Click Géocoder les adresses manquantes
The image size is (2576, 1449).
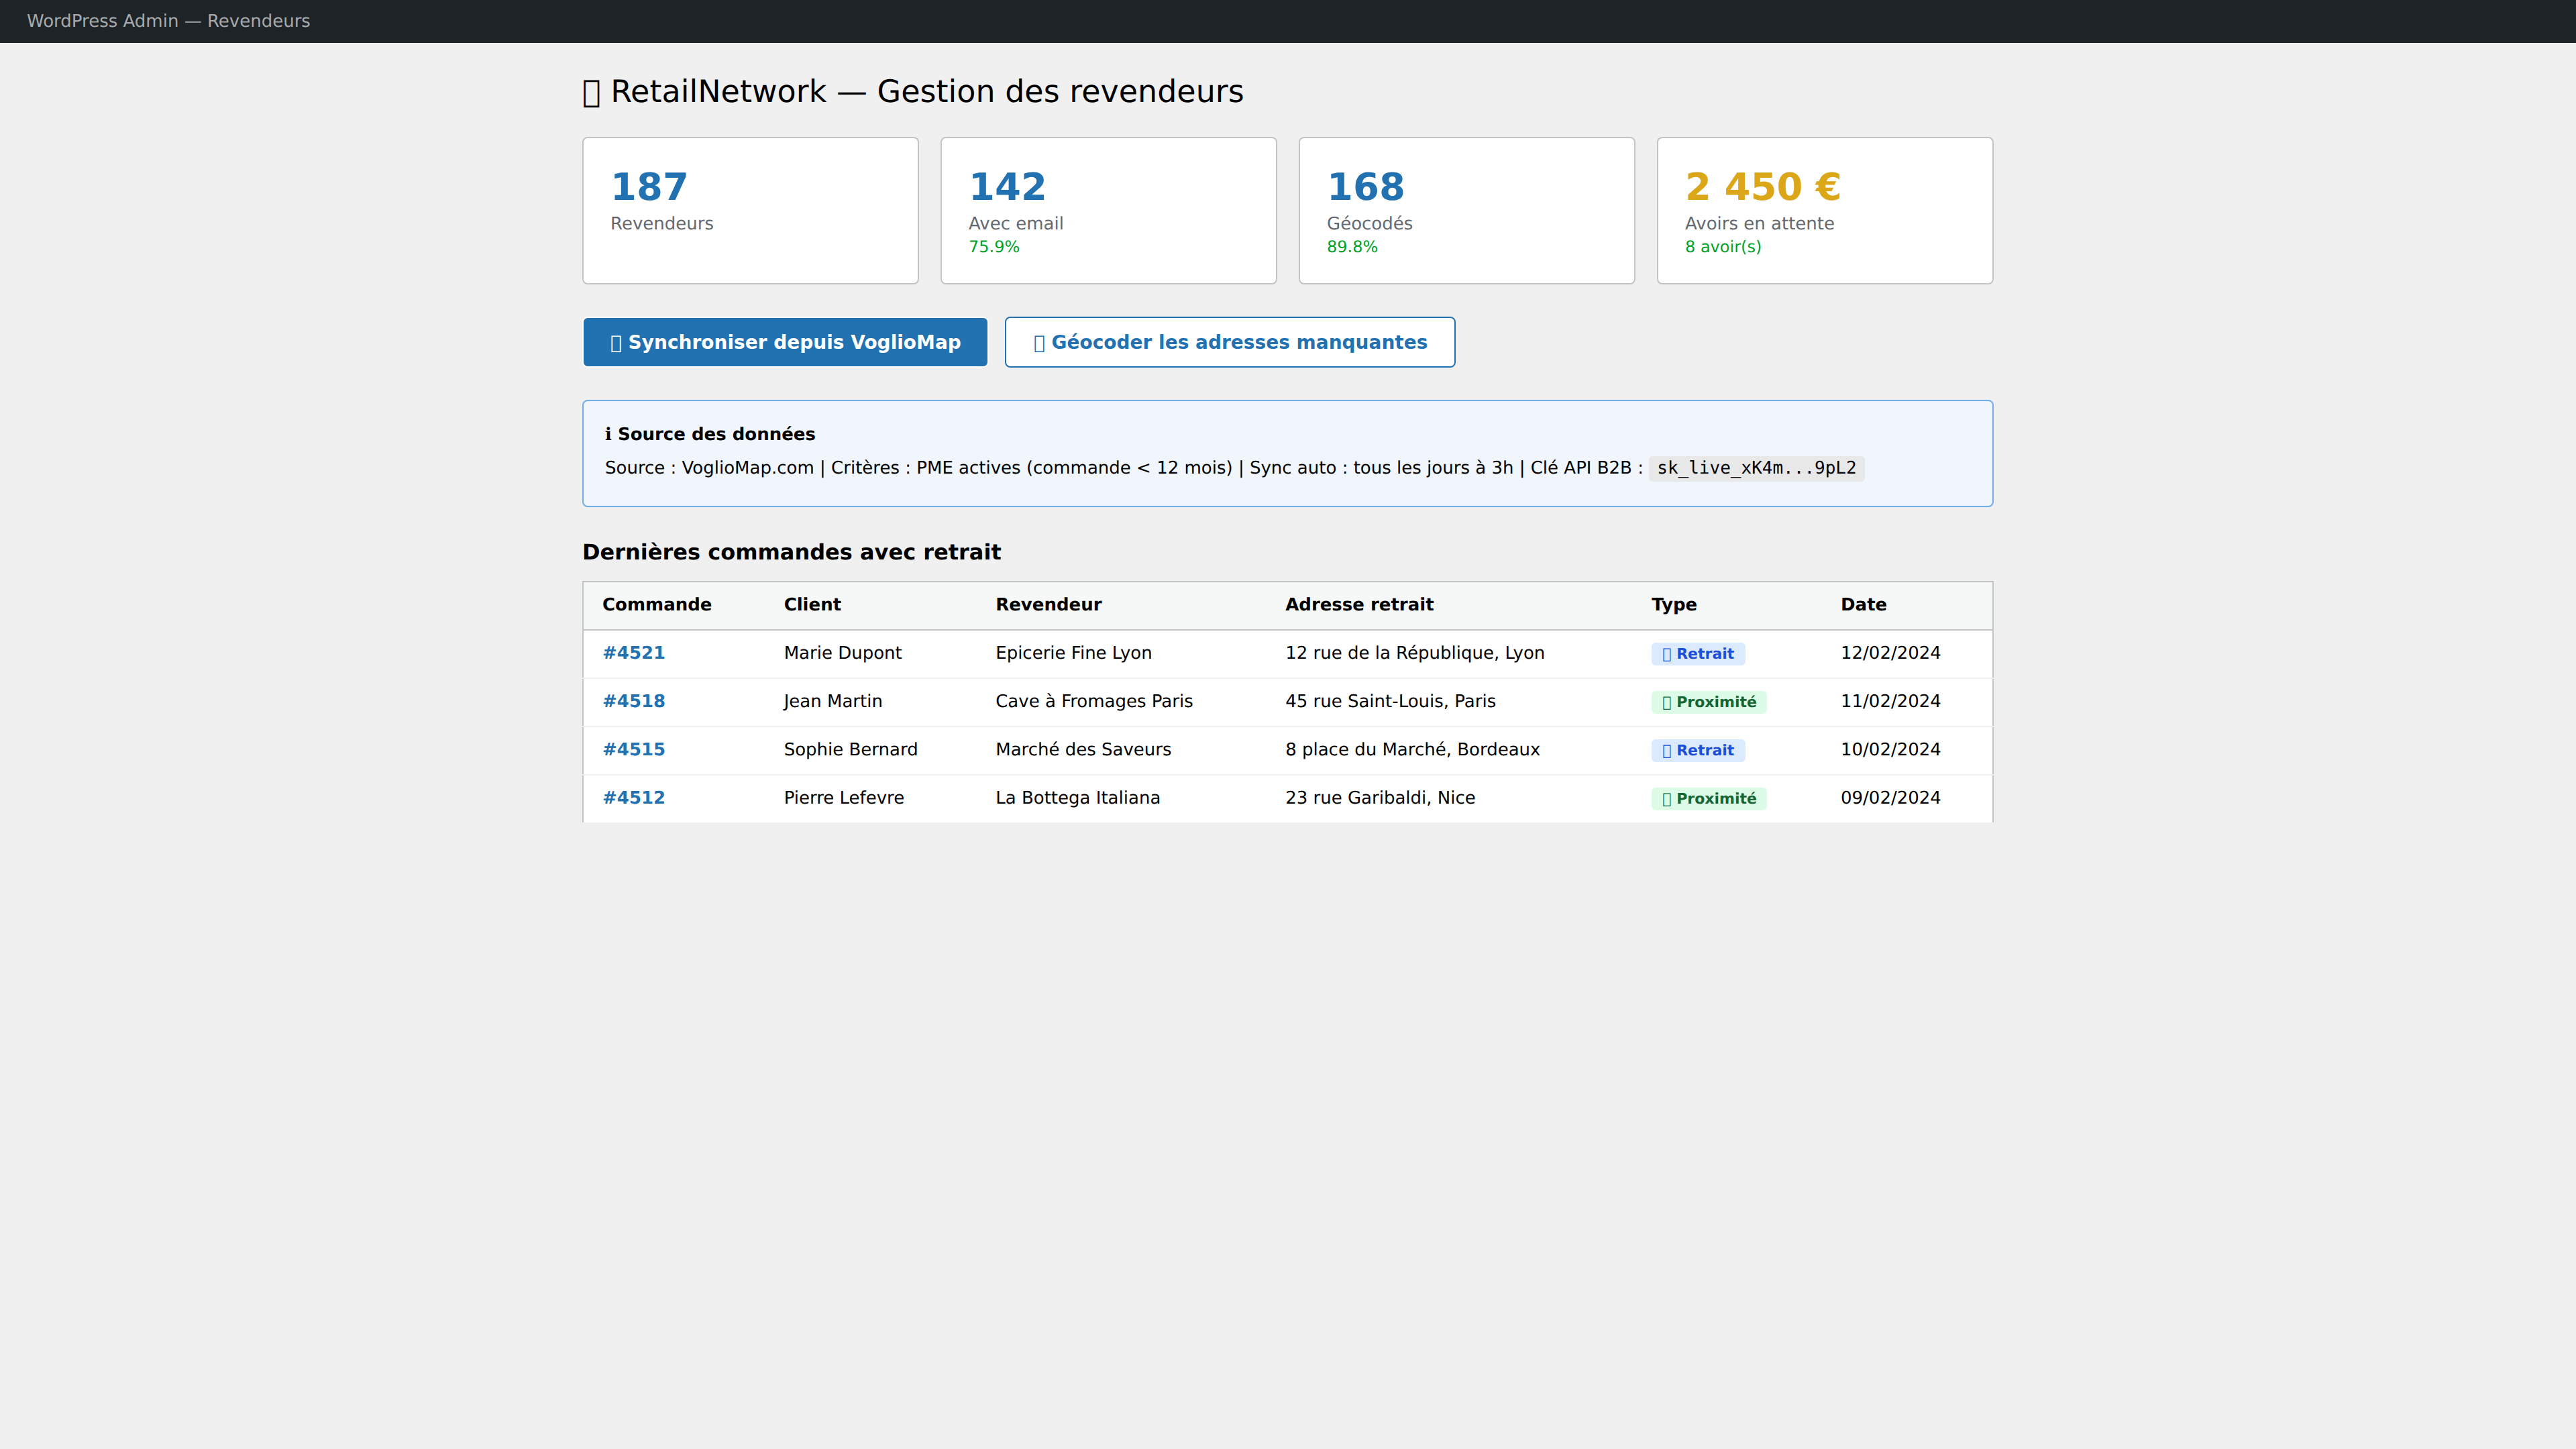pyautogui.click(x=1229, y=341)
